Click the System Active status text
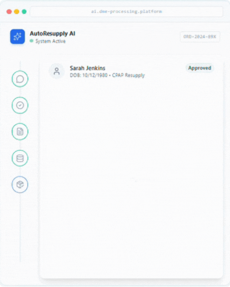The width and height of the screenshot is (230, 287). [x=51, y=41]
